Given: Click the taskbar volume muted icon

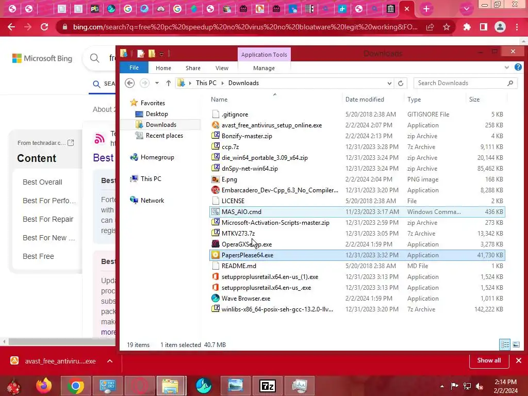Looking at the screenshot, I should [x=480, y=386].
